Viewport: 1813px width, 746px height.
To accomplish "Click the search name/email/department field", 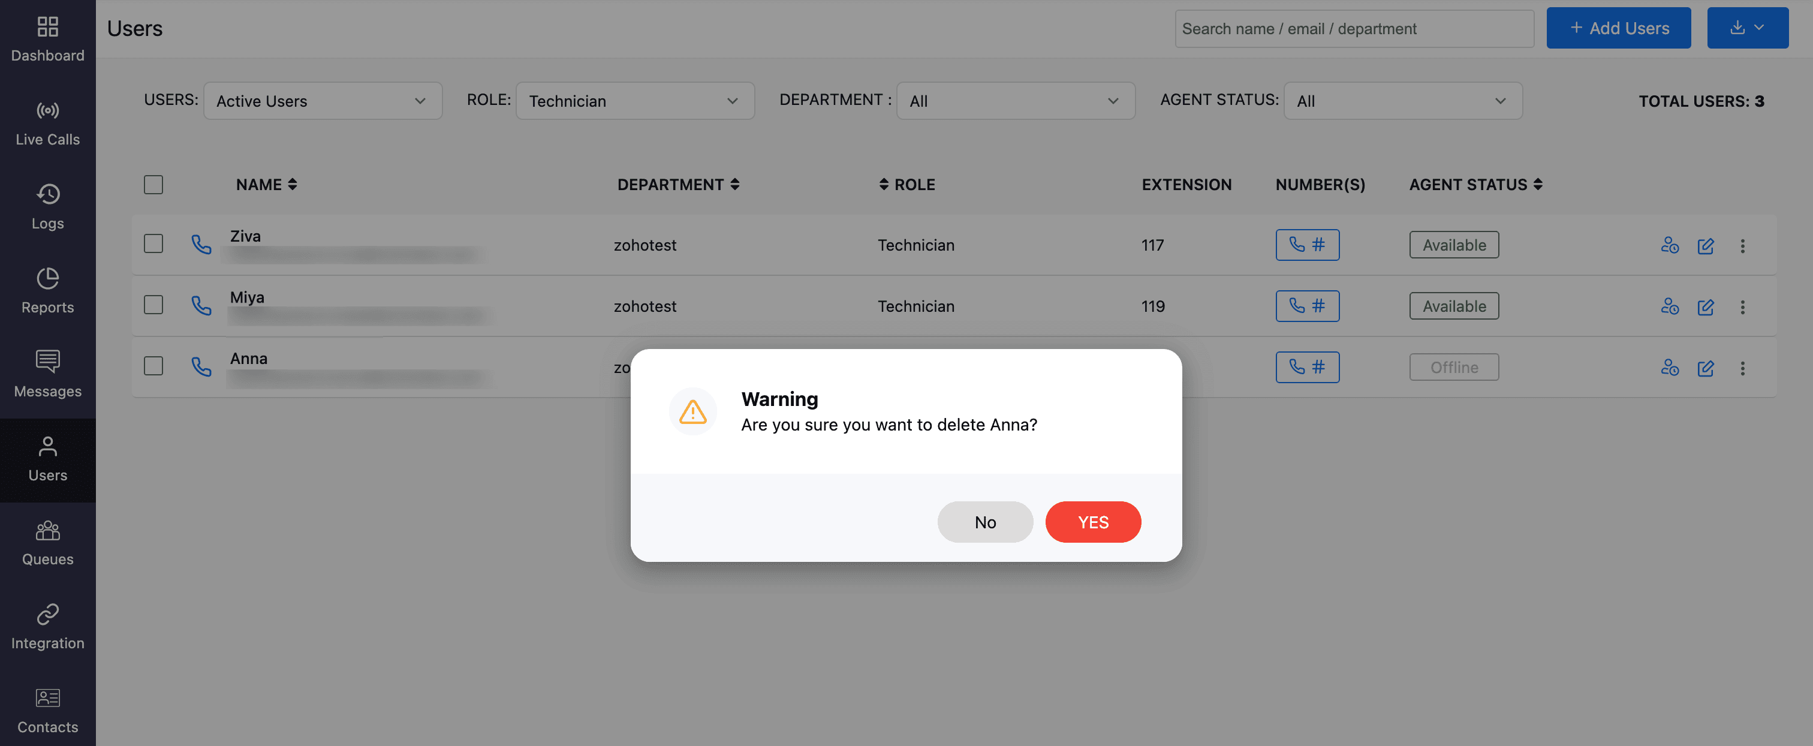I will 1353,29.
